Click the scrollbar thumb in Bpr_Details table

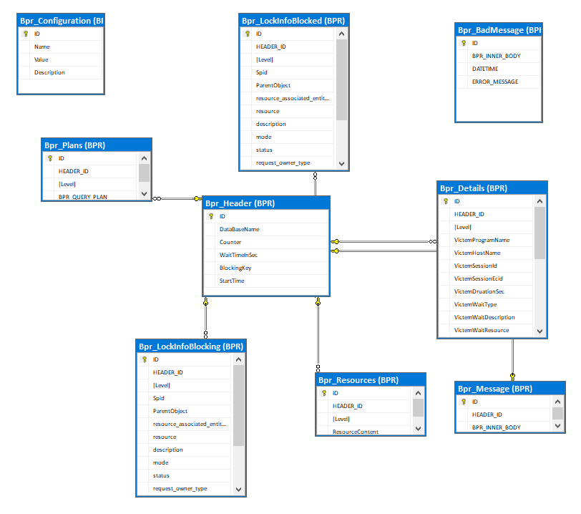pos(540,233)
